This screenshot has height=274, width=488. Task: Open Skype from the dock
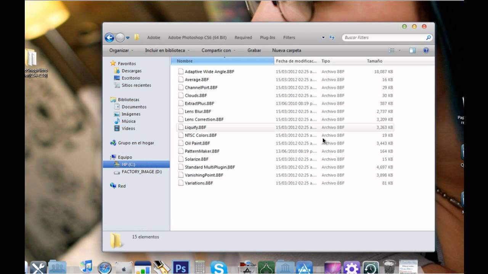click(219, 267)
